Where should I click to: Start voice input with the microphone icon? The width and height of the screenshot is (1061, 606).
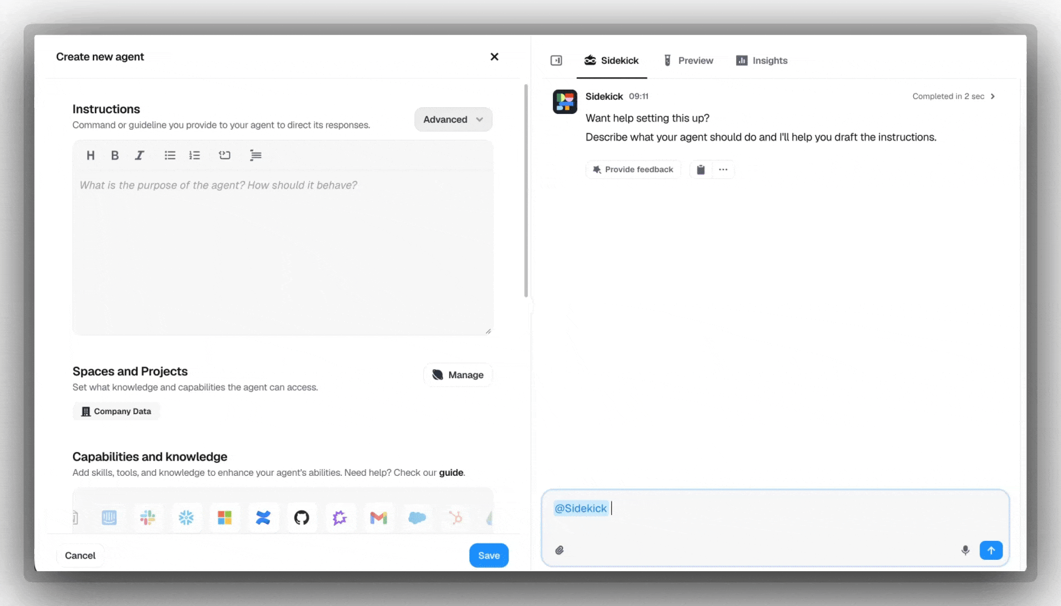965,550
